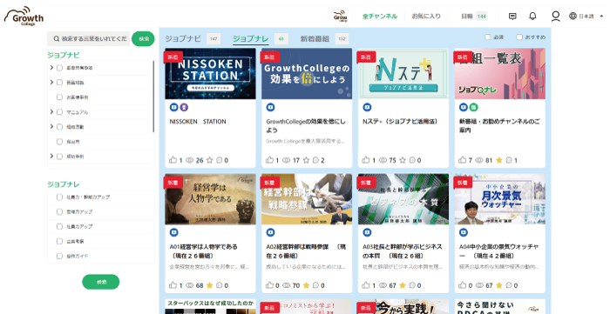Open the message board icon in header
The image size is (610, 314).
coord(512,16)
